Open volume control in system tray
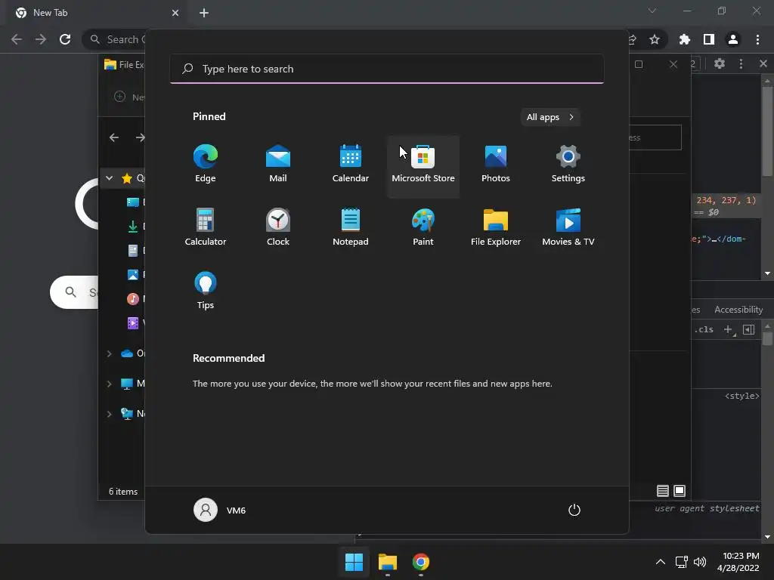The height and width of the screenshot is (580, 774). [x=700, y=562]
